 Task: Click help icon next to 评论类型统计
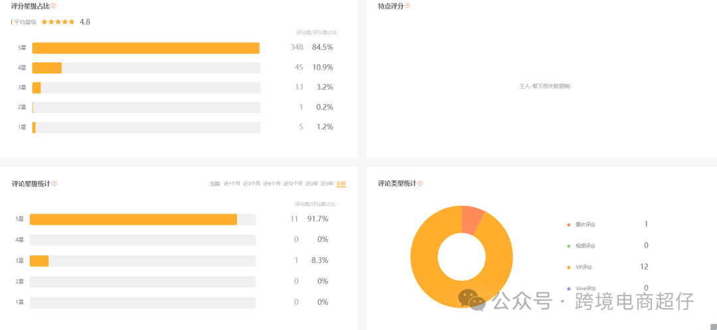pyautogui.click(x=420, y=184)
